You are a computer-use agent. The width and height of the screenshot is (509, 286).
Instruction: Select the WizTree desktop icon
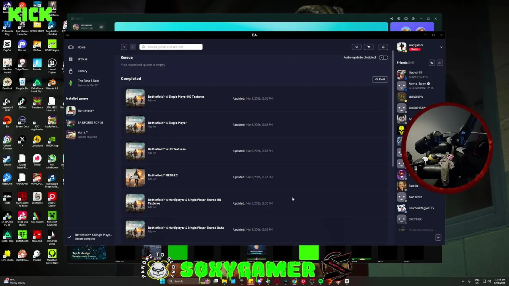[37, 45]
